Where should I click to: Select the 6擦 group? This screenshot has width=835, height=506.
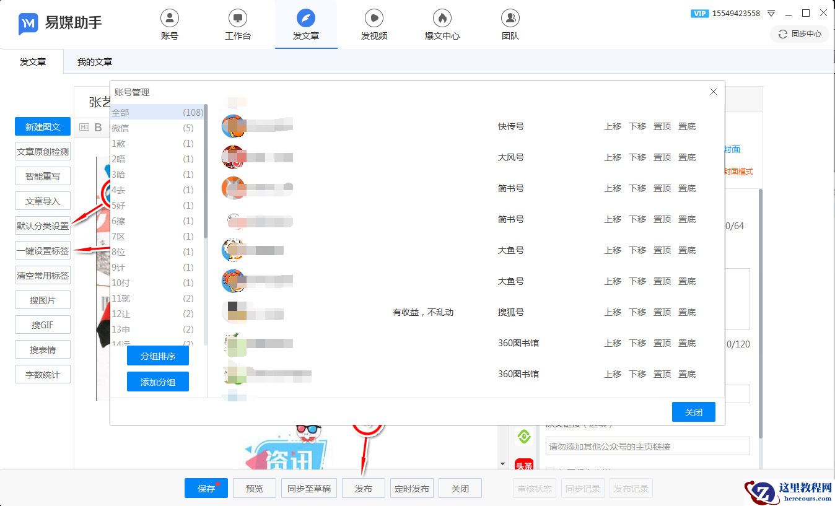(157, 221)
